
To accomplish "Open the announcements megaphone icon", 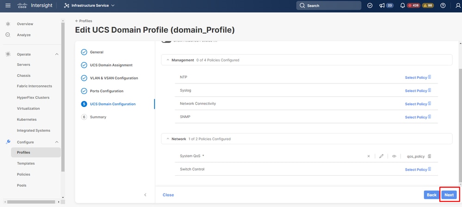I will click(x=382, y=6).
